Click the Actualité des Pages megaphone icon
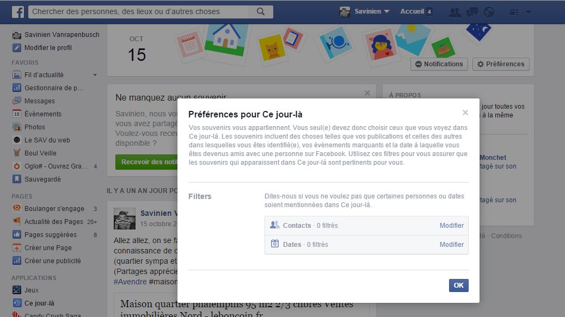This screenshot has width=565, height=317. (16, 221)
